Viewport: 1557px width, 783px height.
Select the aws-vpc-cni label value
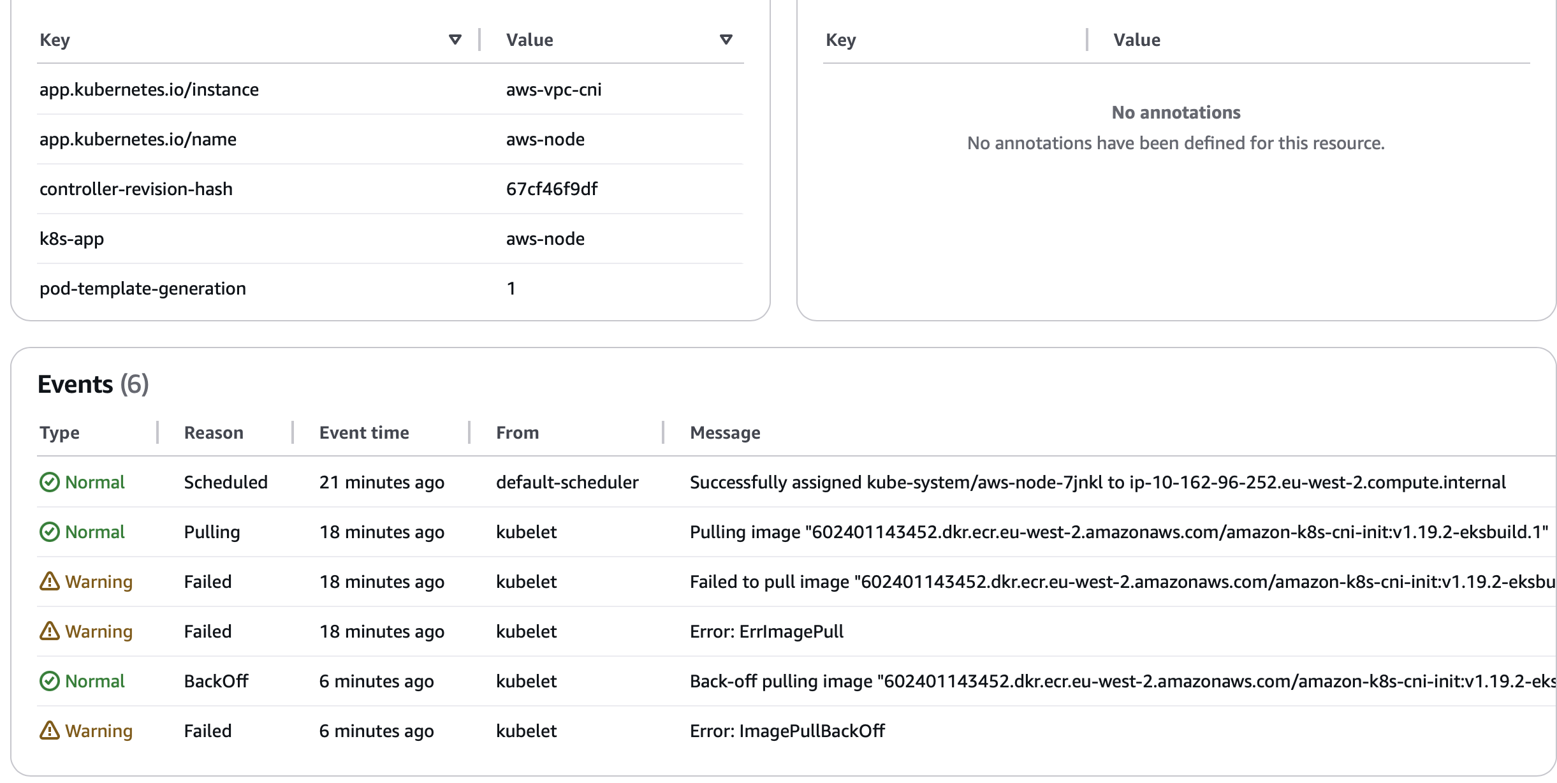(553, 90)
